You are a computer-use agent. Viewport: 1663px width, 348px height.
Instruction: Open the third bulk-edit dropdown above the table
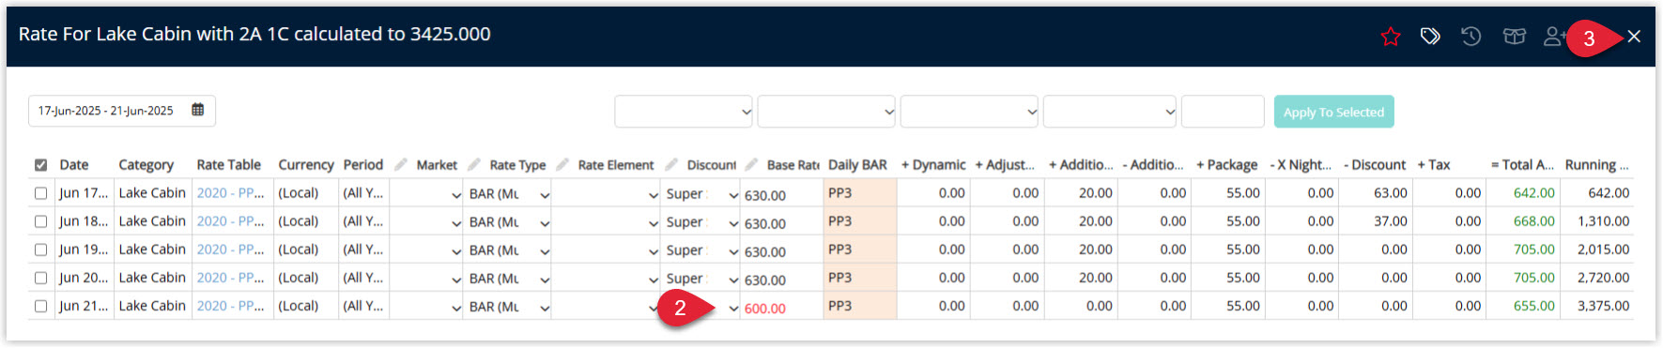969,112
